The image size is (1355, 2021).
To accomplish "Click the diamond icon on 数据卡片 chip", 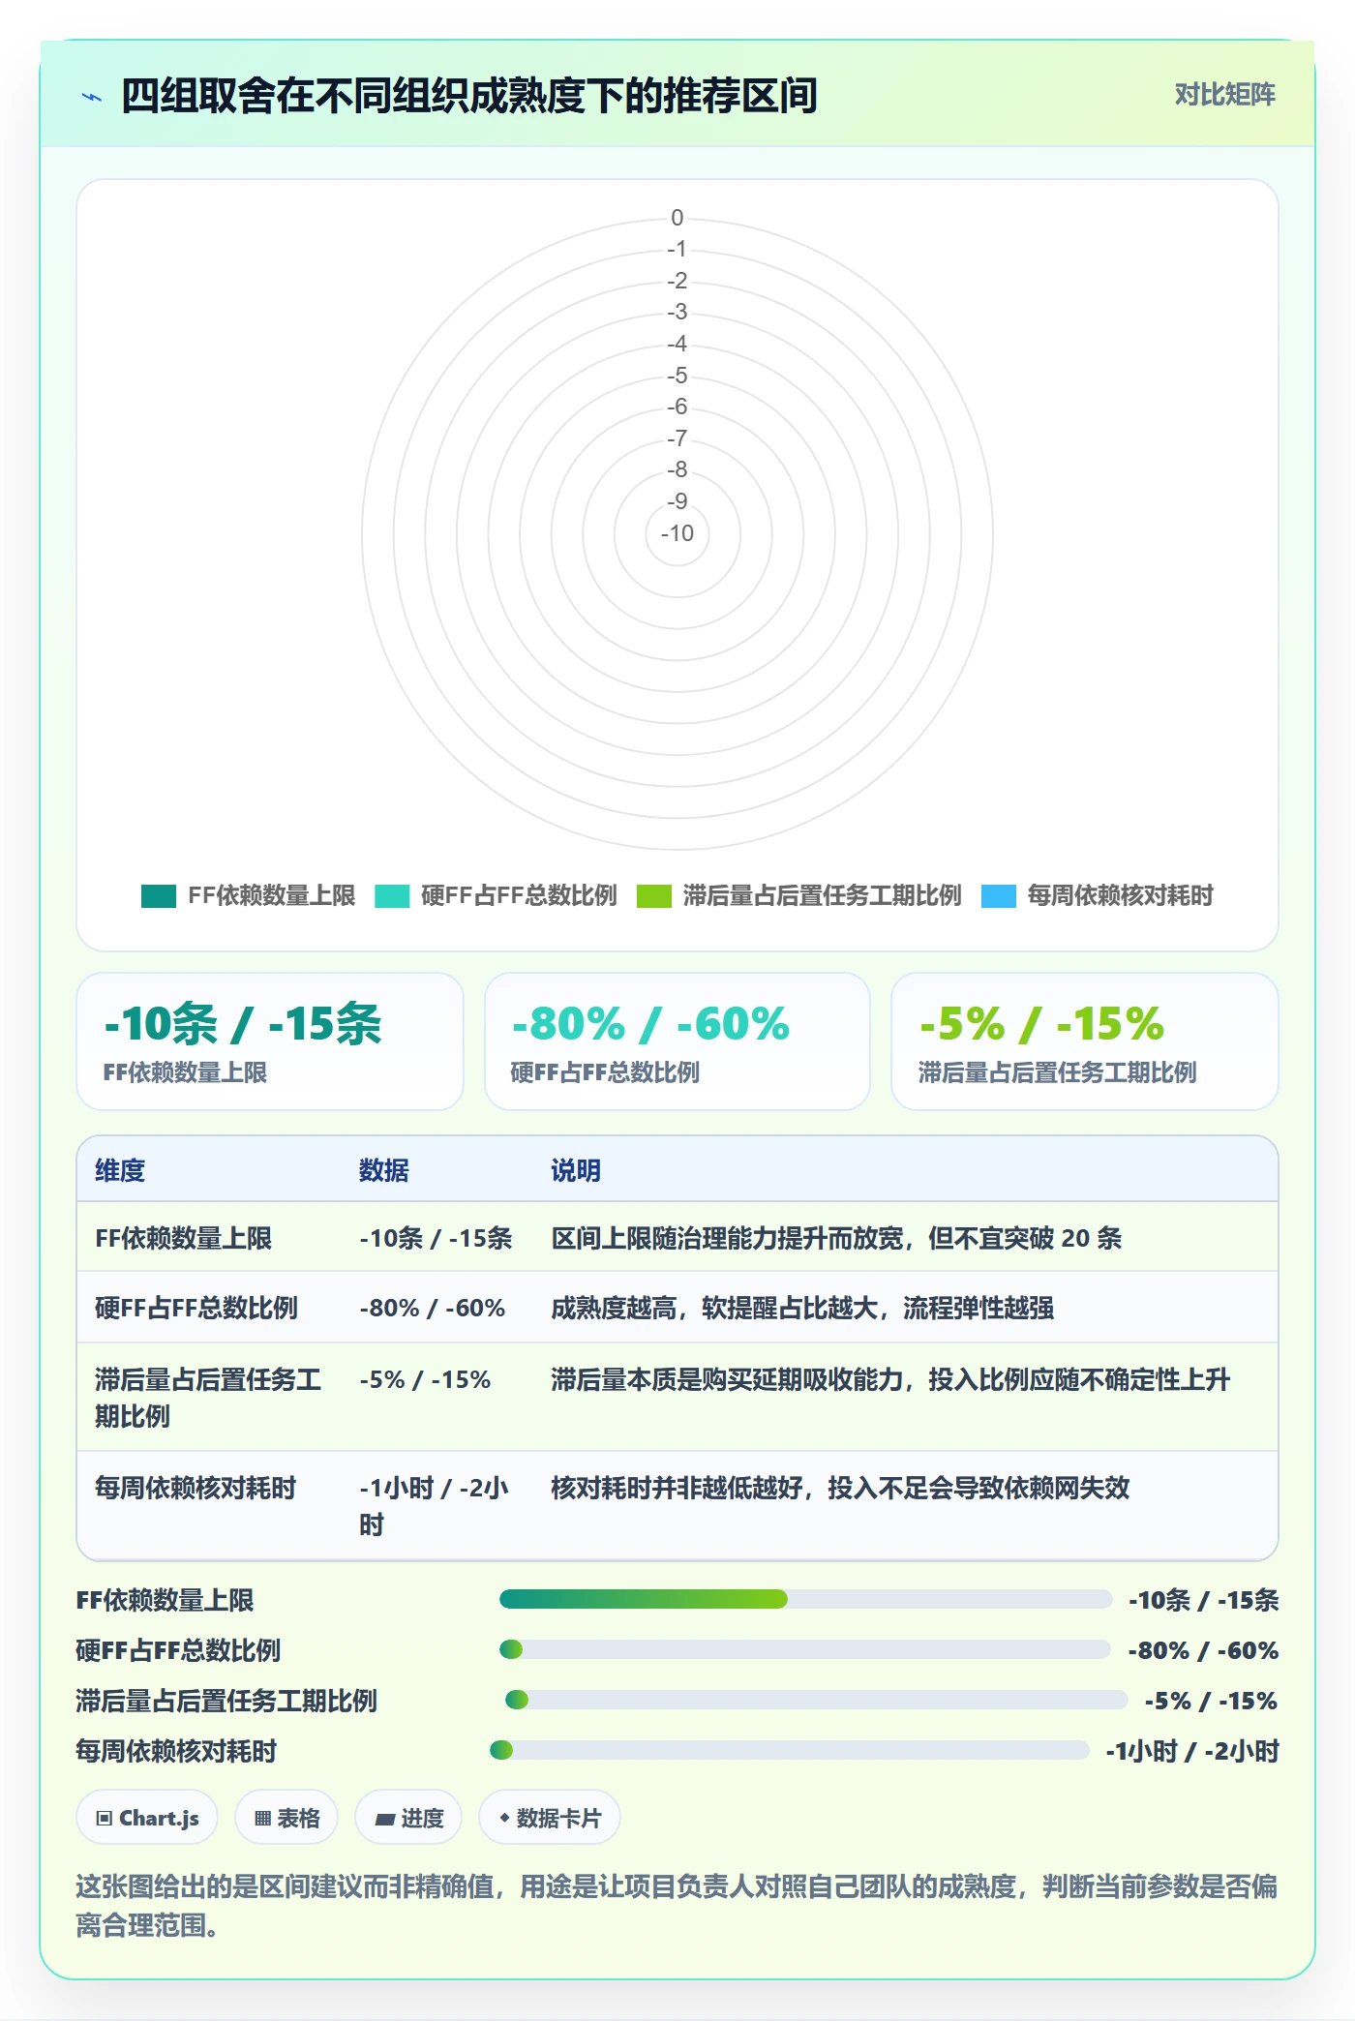I will 504,1819.
